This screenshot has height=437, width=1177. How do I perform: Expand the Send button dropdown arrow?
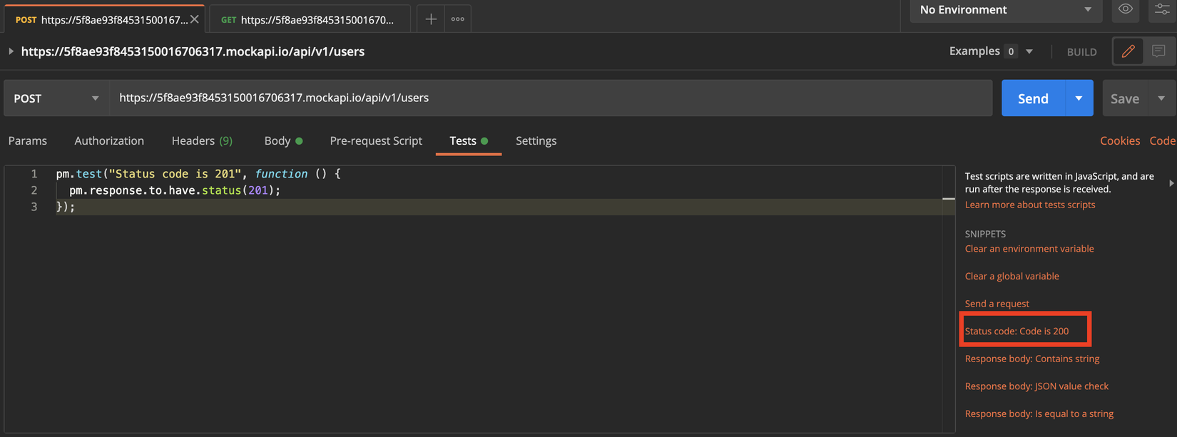click(x=1079, y=98)
